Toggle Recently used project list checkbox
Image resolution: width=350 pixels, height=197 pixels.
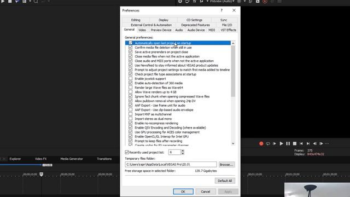(x=127, y=152)
